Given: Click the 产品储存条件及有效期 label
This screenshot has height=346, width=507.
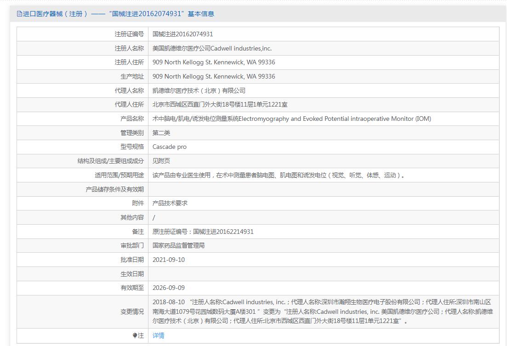Looking at the screenshot, I should 115,189.
